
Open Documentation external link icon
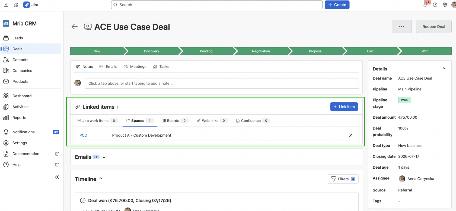coord(57,154)
